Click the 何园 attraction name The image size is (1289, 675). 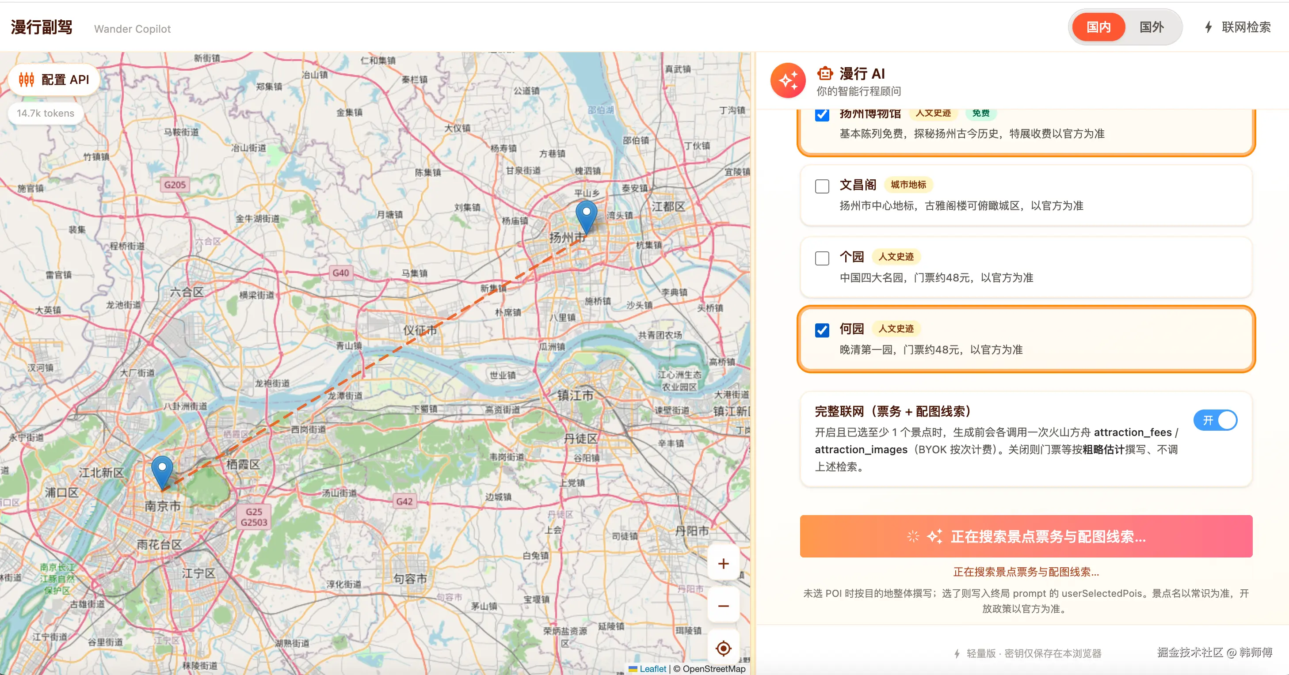852,329
